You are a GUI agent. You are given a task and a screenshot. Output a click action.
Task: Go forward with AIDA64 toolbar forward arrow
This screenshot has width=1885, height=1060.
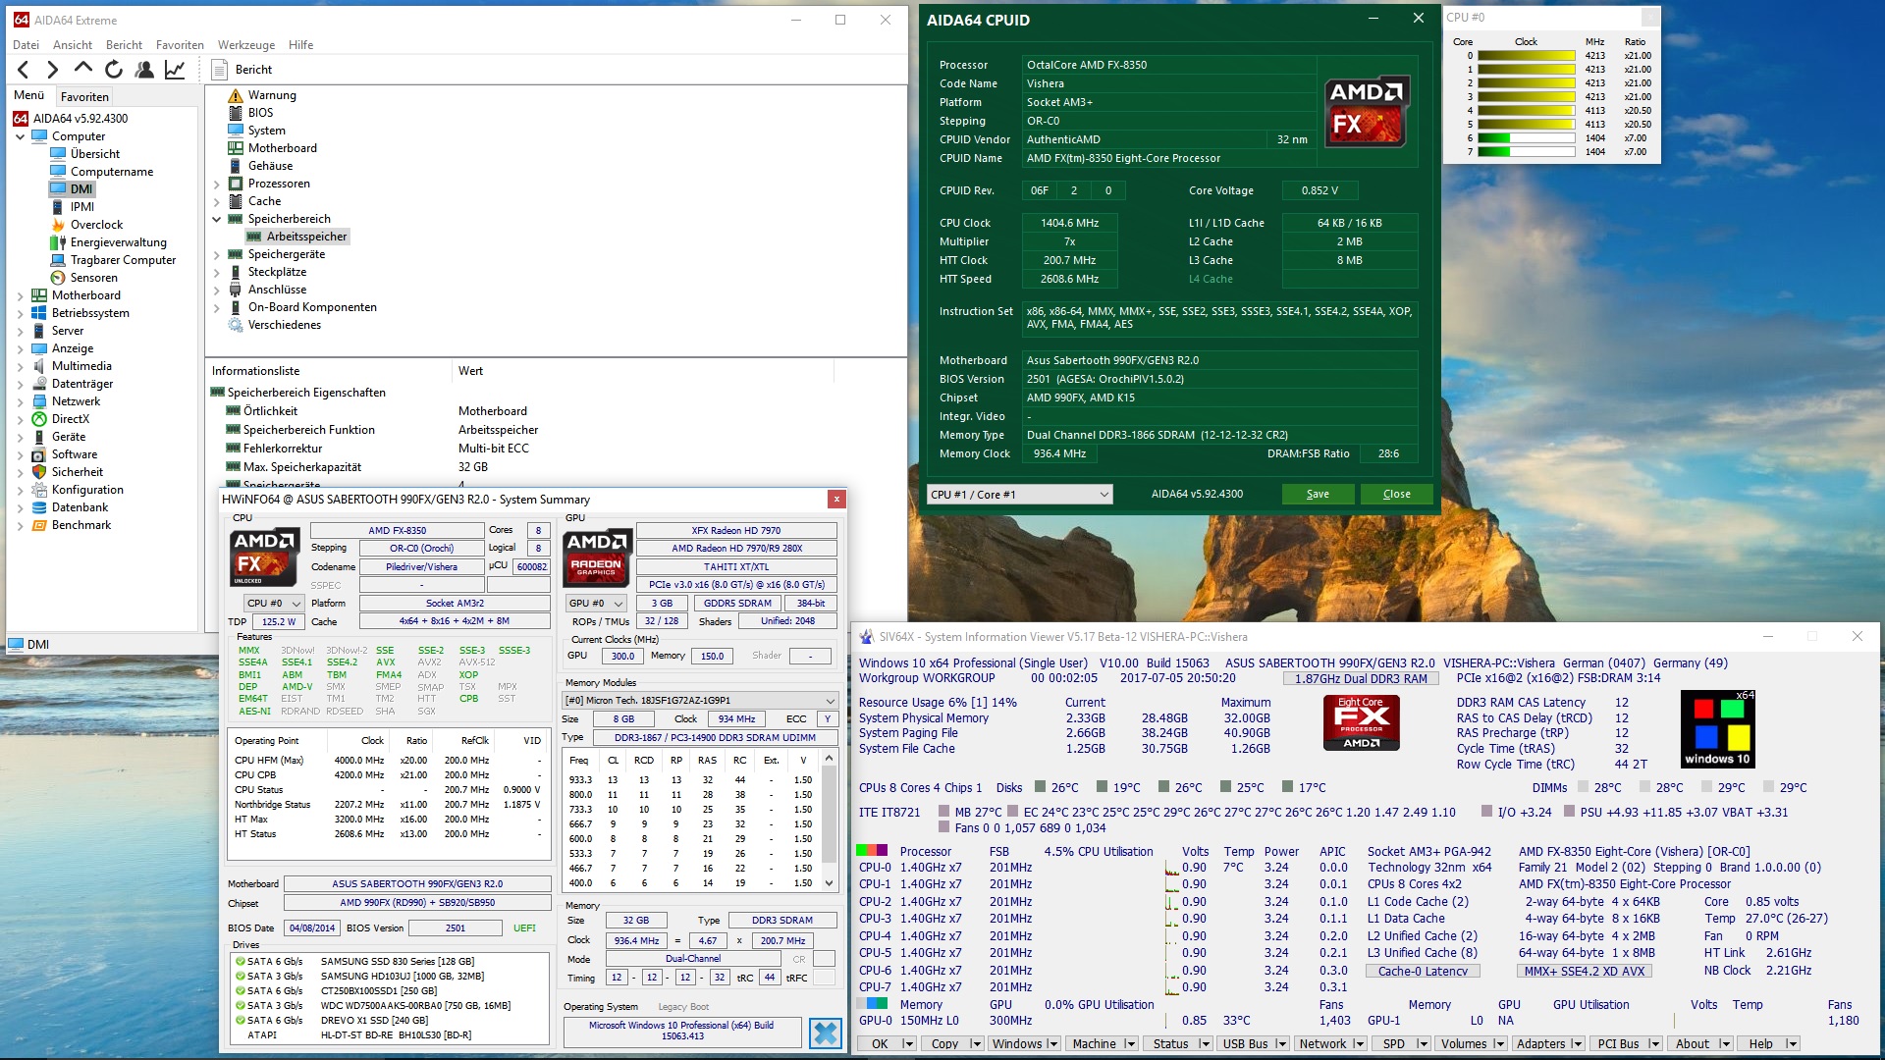tap(53, 70)
